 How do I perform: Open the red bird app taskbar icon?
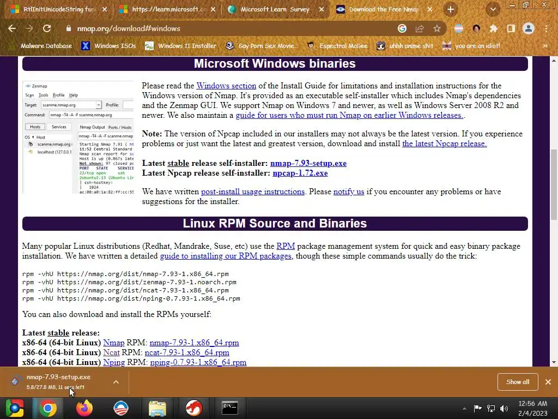(193, 408)
